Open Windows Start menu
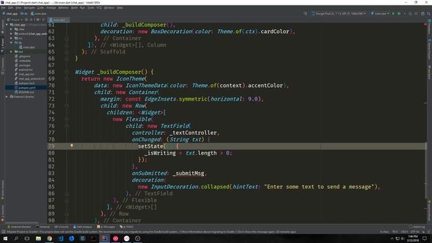432x243 pixels. (5, 238)
